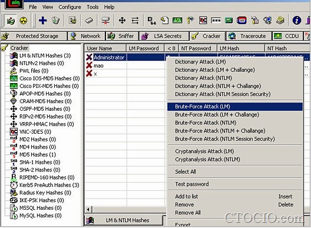Click the VNC password decoder toolbar icon

pyautogui.click(x=203, y=21)
